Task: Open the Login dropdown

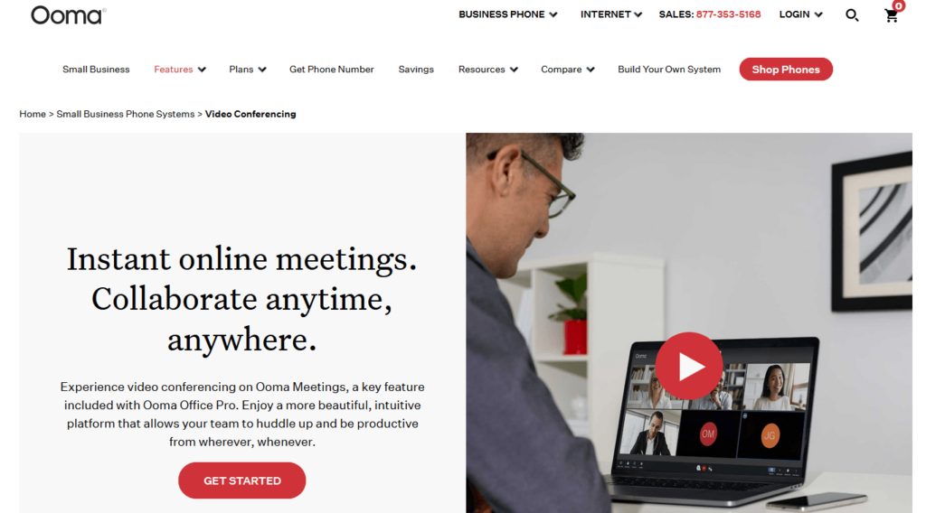Action: coord(800,14)
